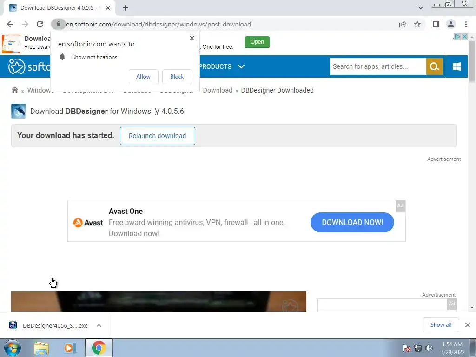Image resolution: width=476 pixels, height=357 pixels.
Task: Click the browser Back arrow
Action: (x=10, y=24)
